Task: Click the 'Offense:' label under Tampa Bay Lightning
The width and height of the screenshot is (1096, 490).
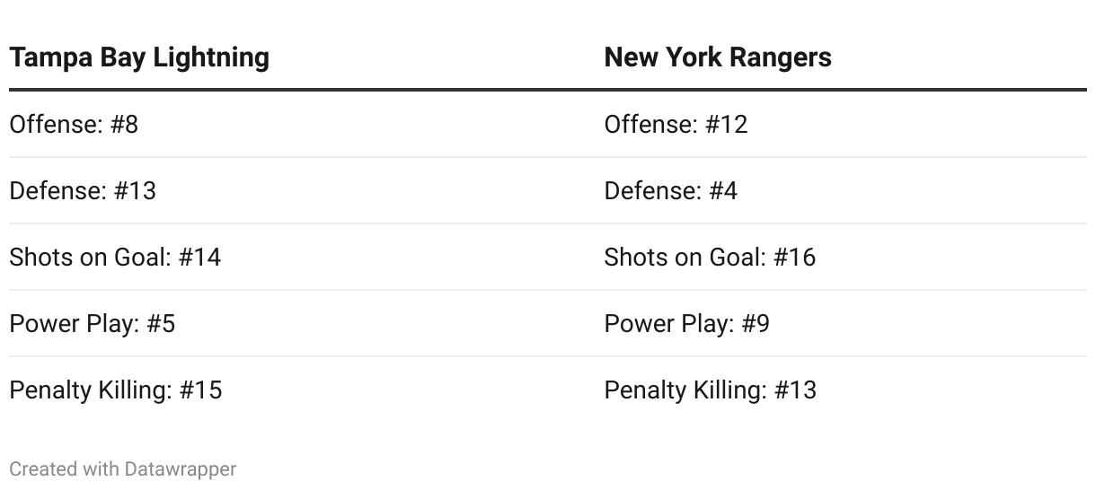Action: tap(56, 124)
